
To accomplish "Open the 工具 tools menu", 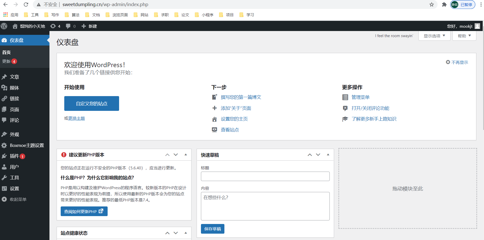I will click(25, 177).
